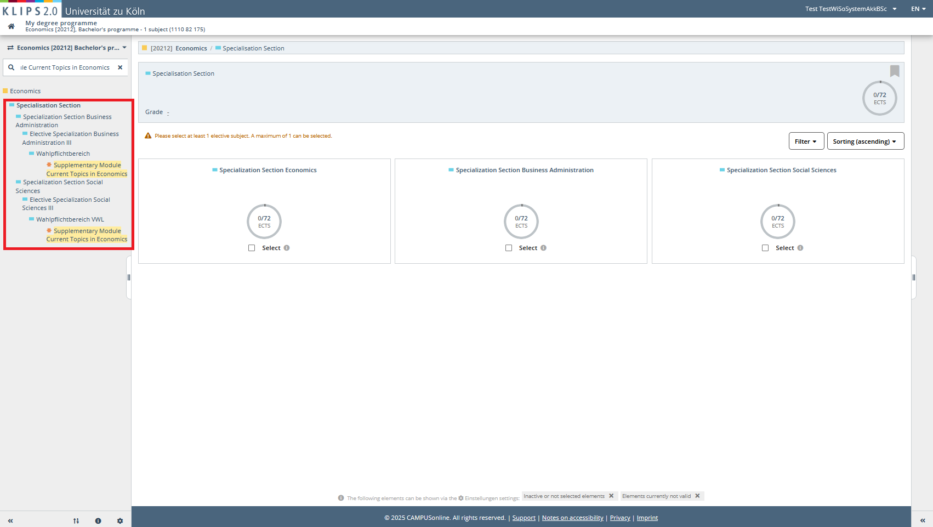Open the Privacy footer link

click(620, 518)
